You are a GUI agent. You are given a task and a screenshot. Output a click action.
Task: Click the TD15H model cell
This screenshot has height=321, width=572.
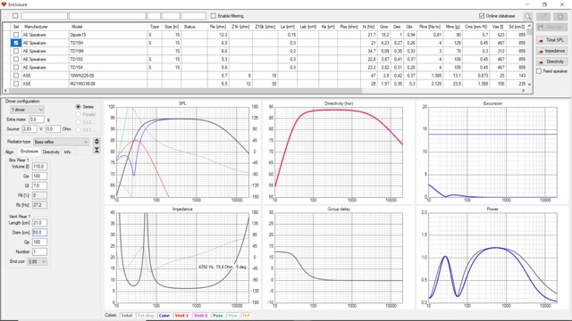click(x=108, y=43)
